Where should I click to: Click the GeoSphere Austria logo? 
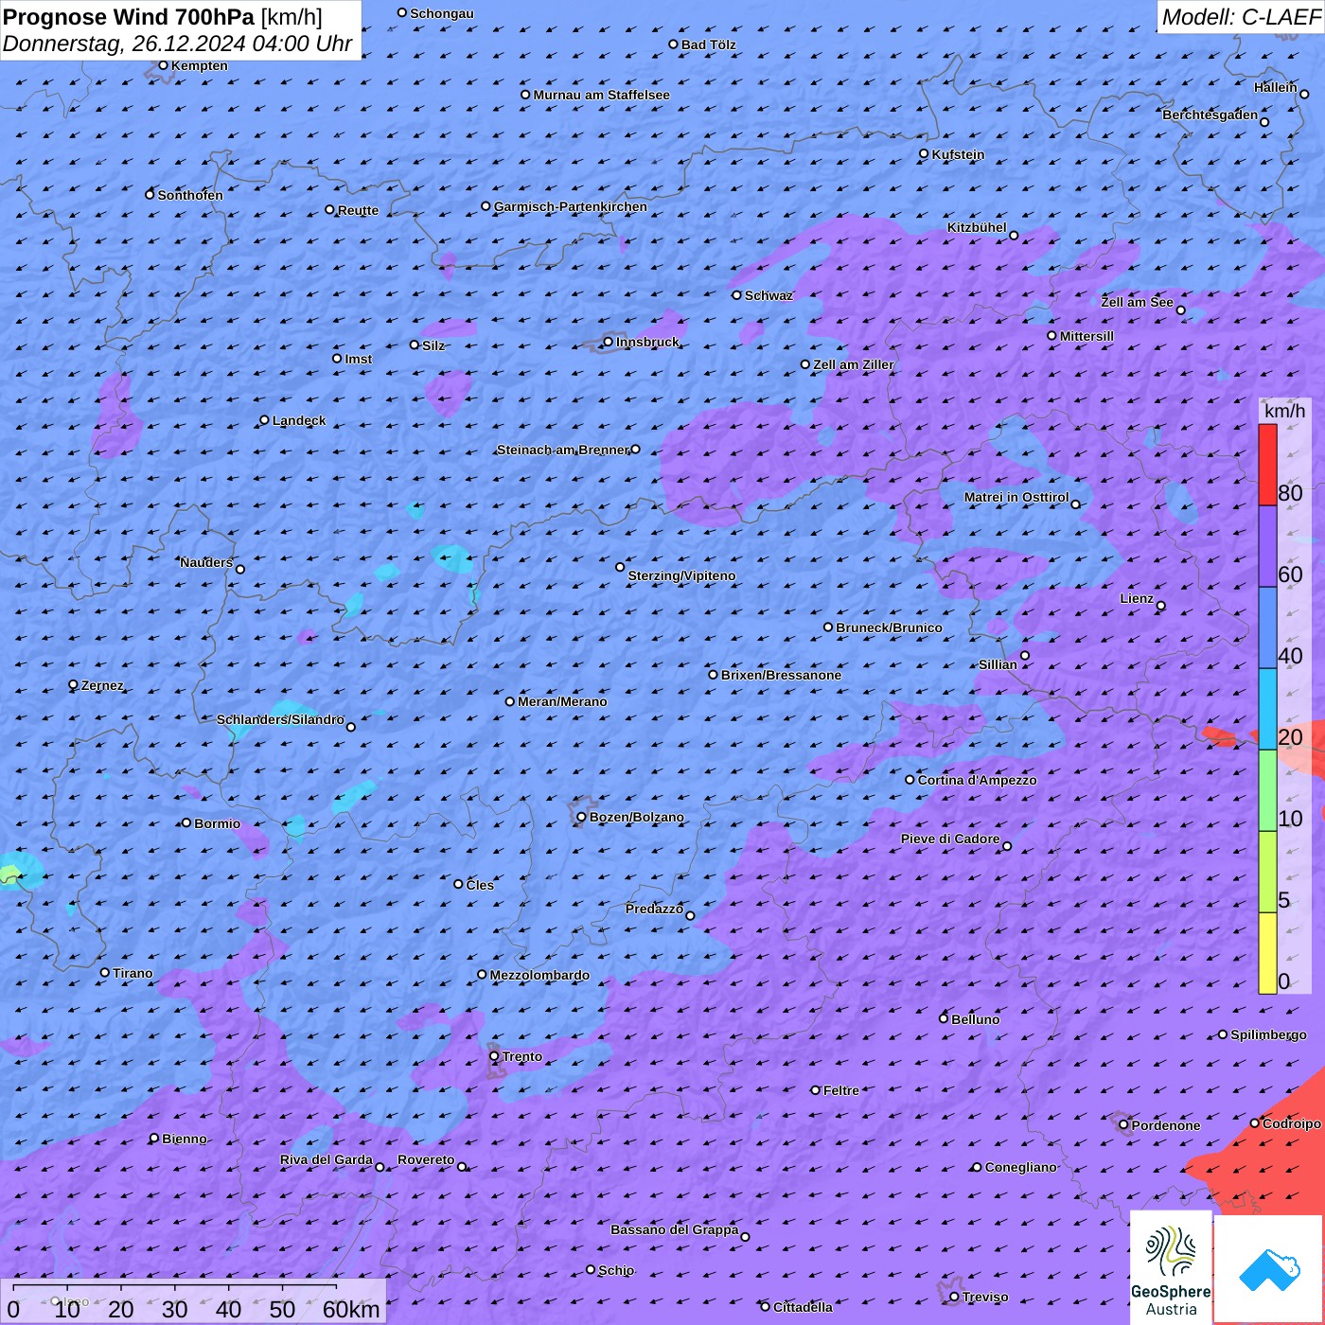1171,1267
